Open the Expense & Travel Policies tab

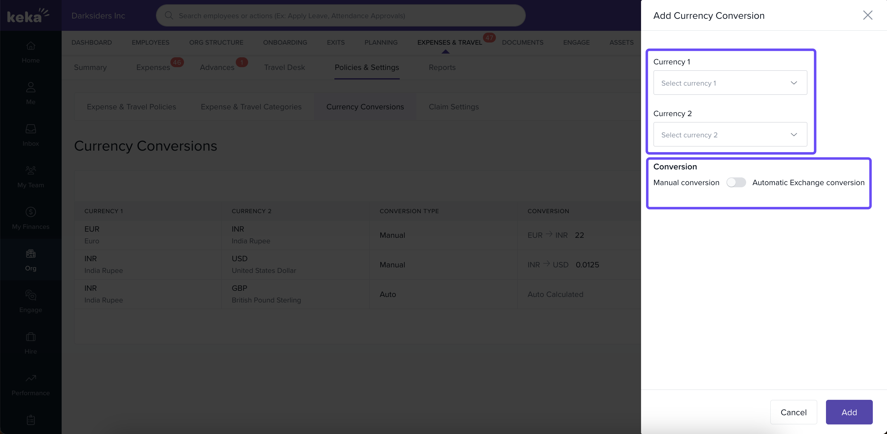tap(131, 107)
